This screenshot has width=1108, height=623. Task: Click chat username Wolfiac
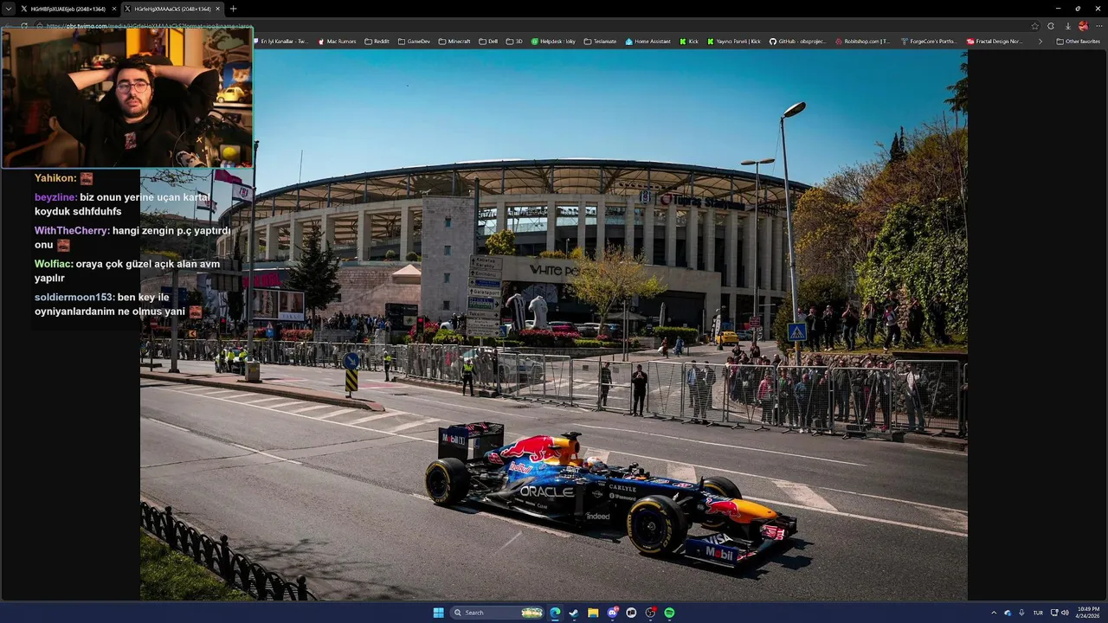(x=54, y=264)
